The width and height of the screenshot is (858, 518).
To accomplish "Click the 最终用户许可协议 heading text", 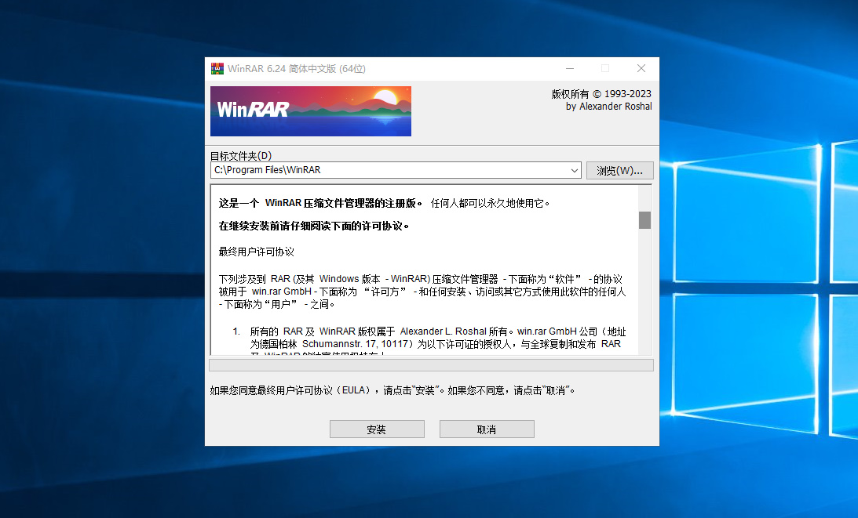I will pos(257,252).
